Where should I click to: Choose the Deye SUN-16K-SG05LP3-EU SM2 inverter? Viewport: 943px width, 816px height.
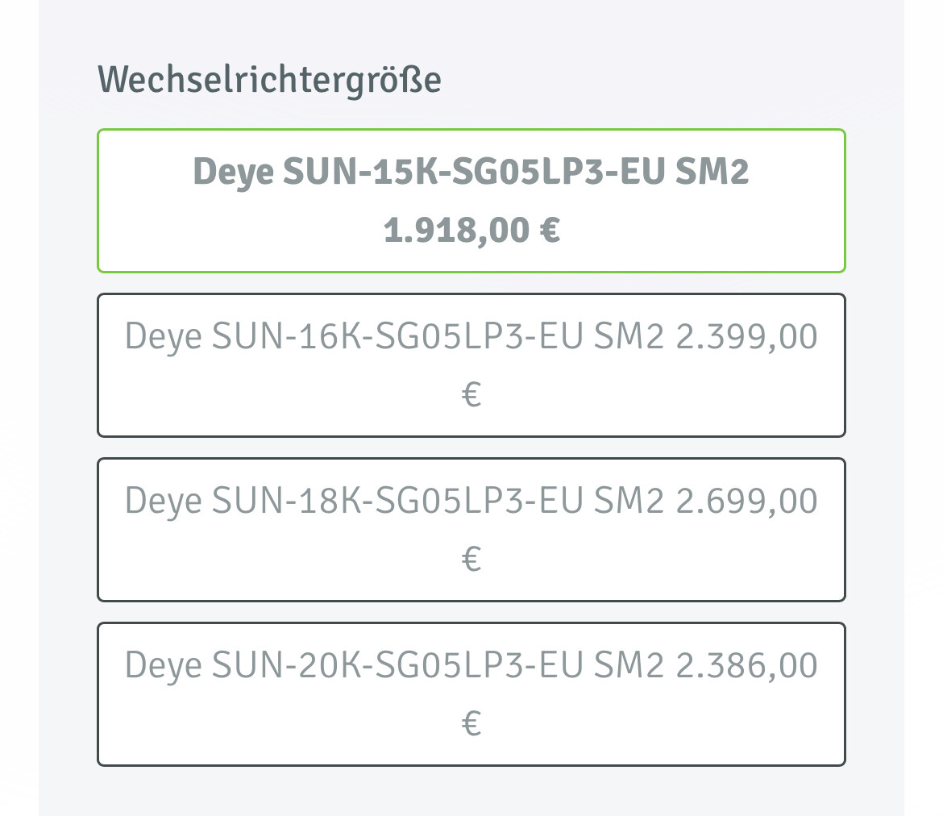point(471,365)
